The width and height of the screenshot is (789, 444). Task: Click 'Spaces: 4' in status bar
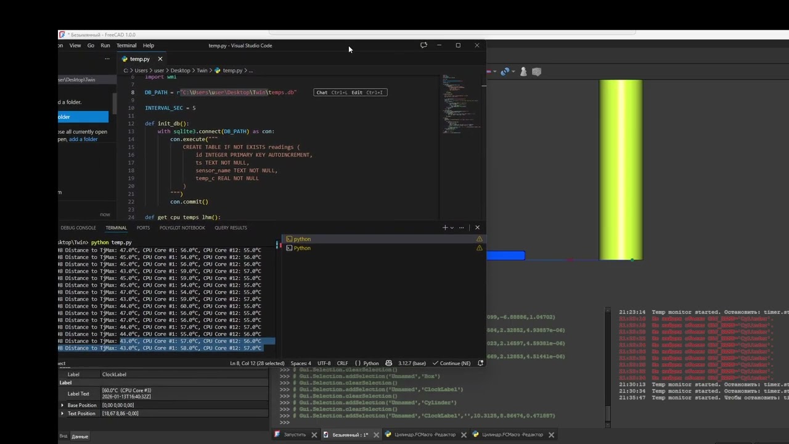(301, 363)
